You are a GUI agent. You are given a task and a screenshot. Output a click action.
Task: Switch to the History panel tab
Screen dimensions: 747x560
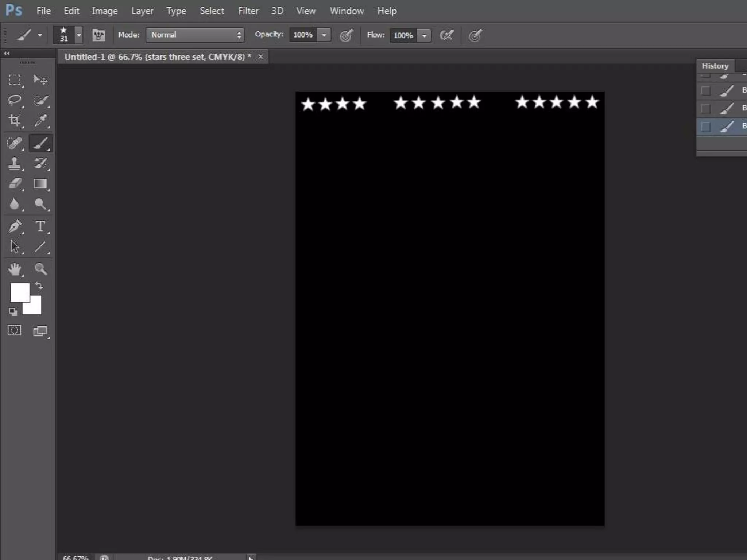point(715,66)
